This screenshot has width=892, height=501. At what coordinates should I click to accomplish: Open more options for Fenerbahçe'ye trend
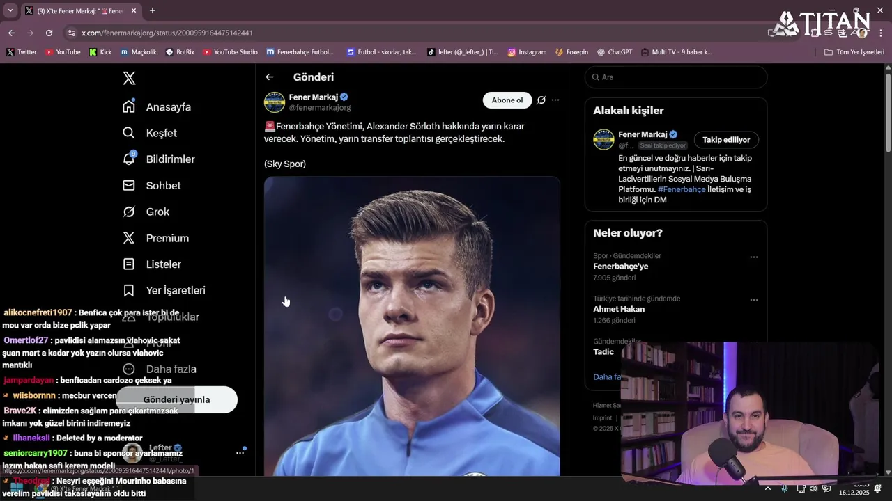click(753, 257)
